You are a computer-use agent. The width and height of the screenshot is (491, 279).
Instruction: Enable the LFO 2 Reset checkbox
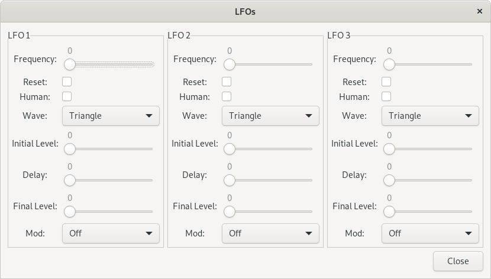click(x=227, y=82)
